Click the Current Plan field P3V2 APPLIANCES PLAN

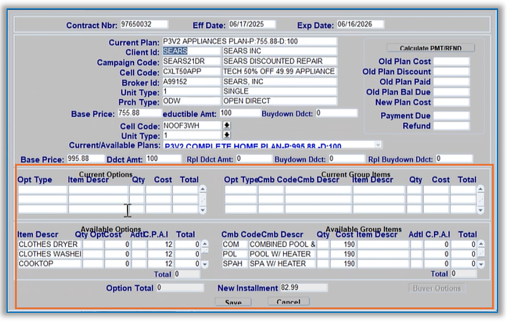pos(249,41)
